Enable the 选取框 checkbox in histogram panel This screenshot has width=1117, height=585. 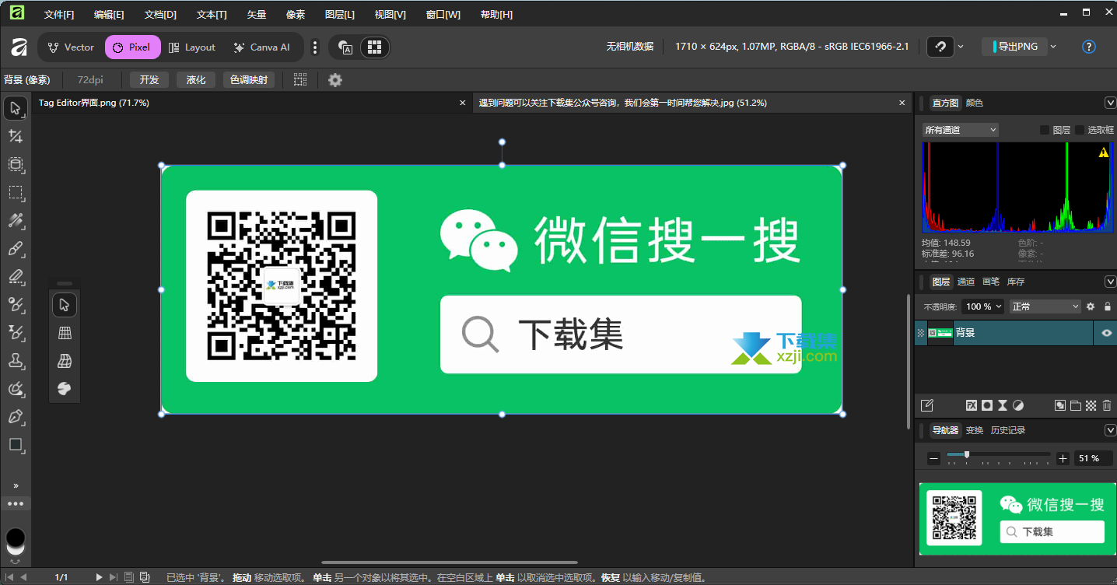(x=1080, y=130)
